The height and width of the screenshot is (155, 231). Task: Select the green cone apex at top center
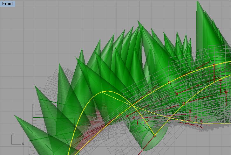point(139,22)
